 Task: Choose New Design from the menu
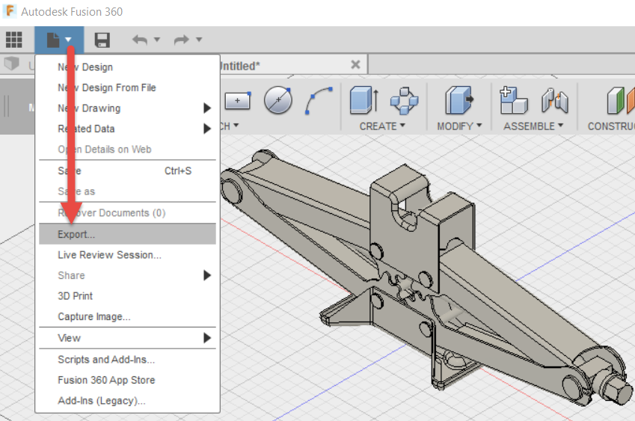point(127,67)
